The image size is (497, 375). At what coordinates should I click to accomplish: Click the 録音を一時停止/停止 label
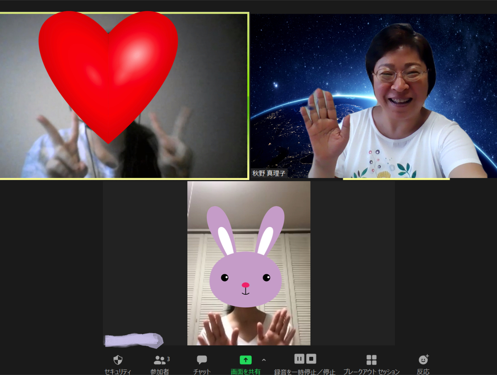tap(305, 372)
